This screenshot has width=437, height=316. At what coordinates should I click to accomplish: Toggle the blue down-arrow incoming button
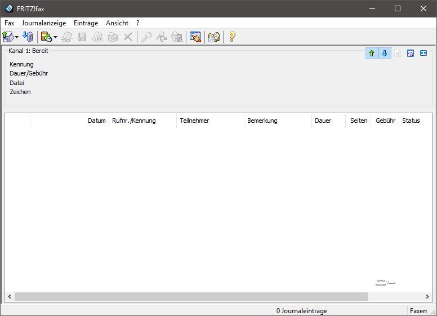[x=385, y=54]
